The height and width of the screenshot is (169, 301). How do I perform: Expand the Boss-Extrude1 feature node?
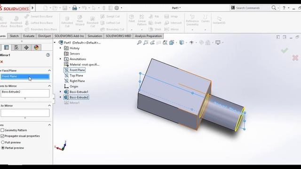[61, 92]
